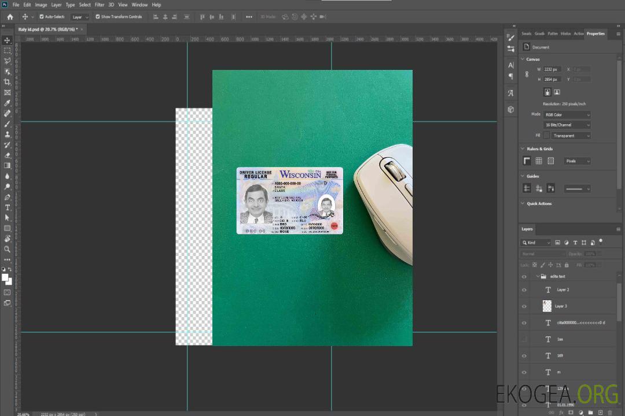Select the Brush tool

[8, 124]
